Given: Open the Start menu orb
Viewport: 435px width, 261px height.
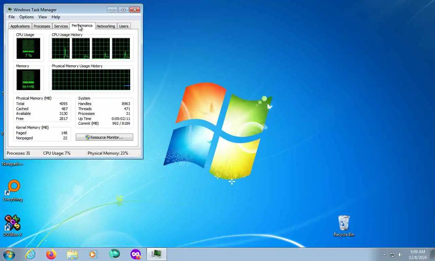Looking at the screenshot, I should pos(9,254).
